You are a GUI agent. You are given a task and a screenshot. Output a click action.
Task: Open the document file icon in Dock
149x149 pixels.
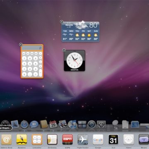125,125
